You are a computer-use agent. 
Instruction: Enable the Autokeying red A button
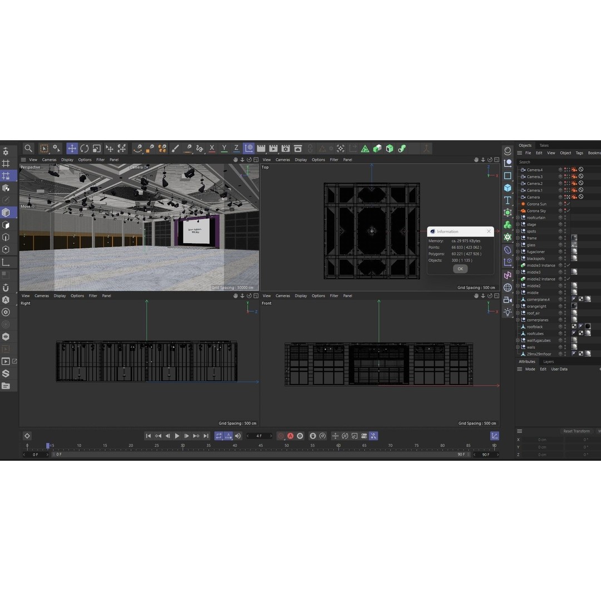tap(290, 436)
